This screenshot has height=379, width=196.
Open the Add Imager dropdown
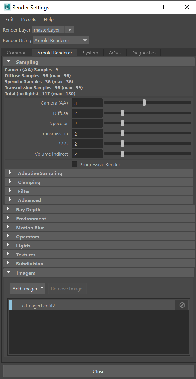coord(28,289)
